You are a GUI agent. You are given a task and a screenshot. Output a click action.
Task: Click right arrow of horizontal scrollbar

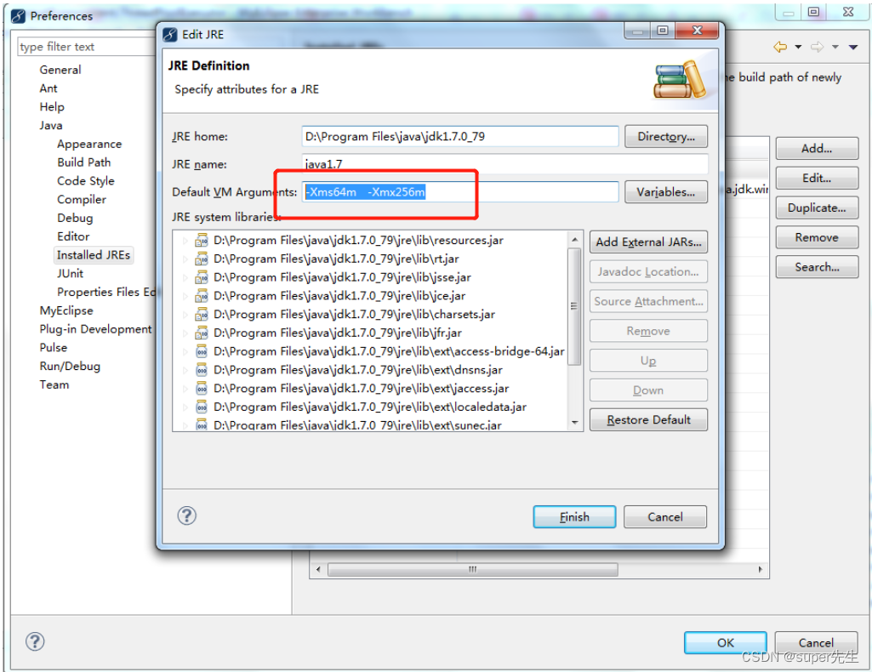(x=761, y=569)
